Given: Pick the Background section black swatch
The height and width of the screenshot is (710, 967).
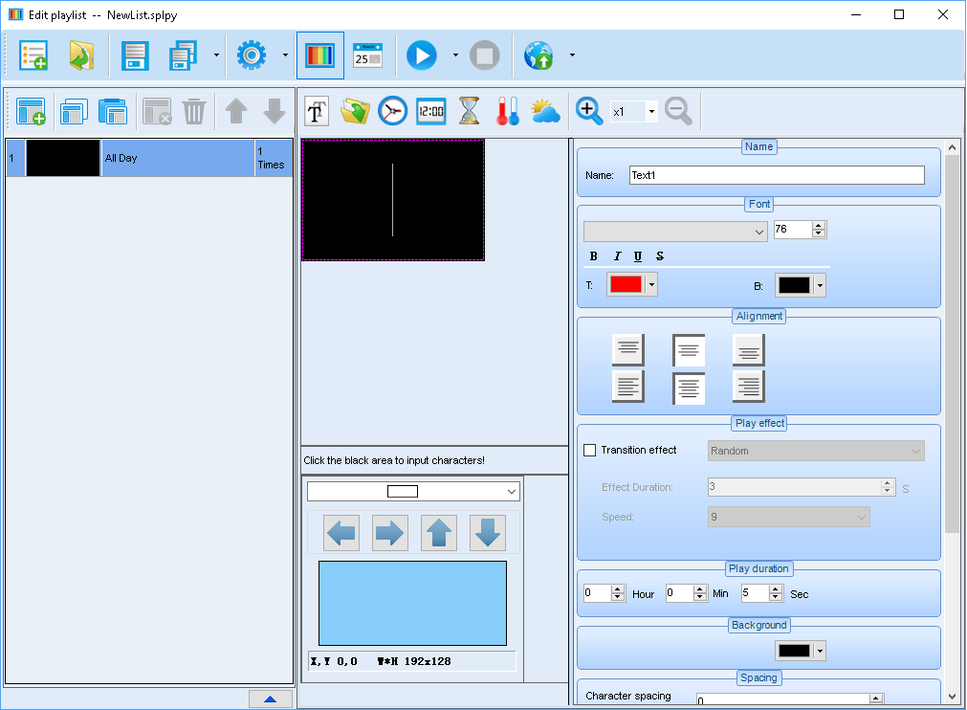Looking at the screenshot, I should pos(794,651).
